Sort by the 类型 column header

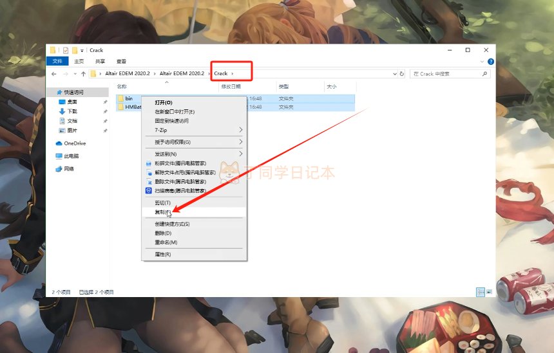coord(283,86)
